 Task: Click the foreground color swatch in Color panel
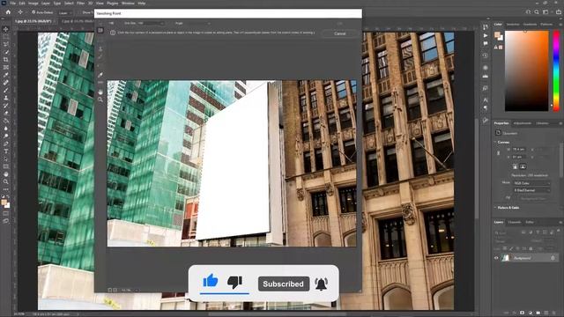pyautogui.click(x=497, y=34)
